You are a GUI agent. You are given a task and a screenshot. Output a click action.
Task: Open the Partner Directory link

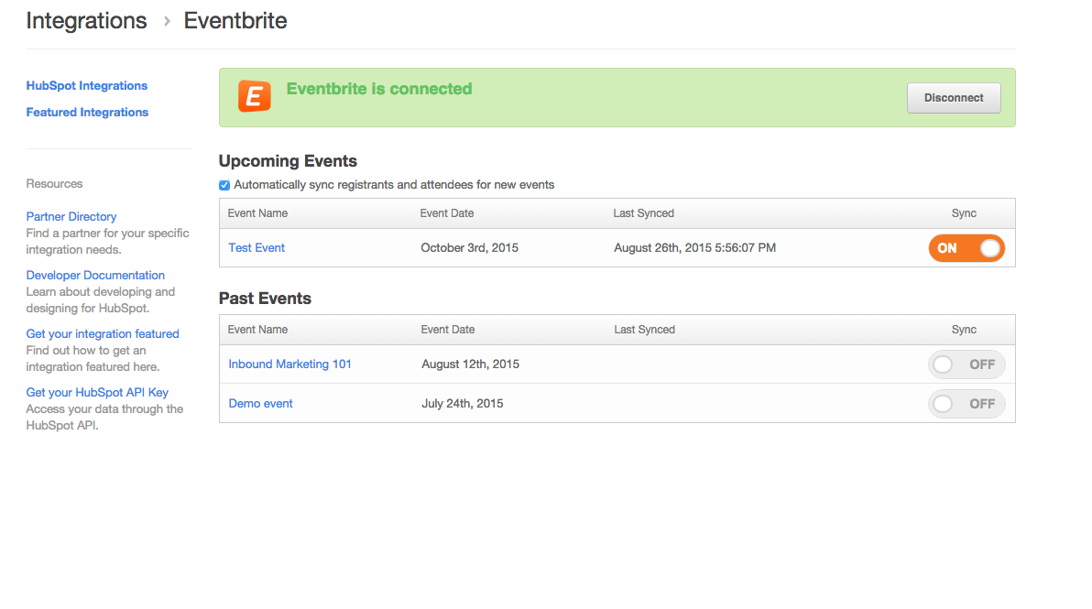pyautogui.click(x=71, y=216)
